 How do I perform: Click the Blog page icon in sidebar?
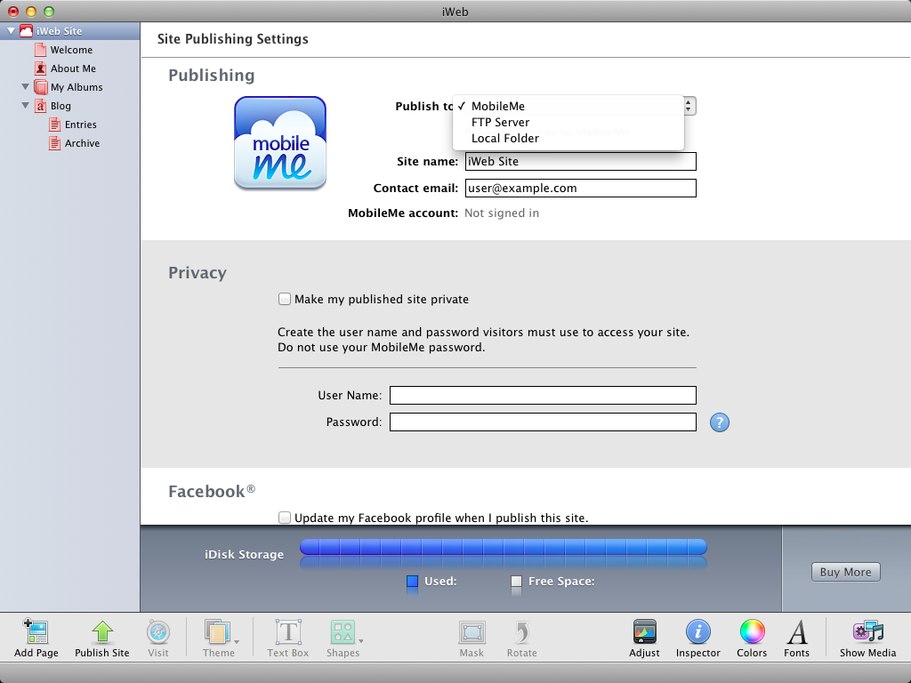tap(40, 106)
